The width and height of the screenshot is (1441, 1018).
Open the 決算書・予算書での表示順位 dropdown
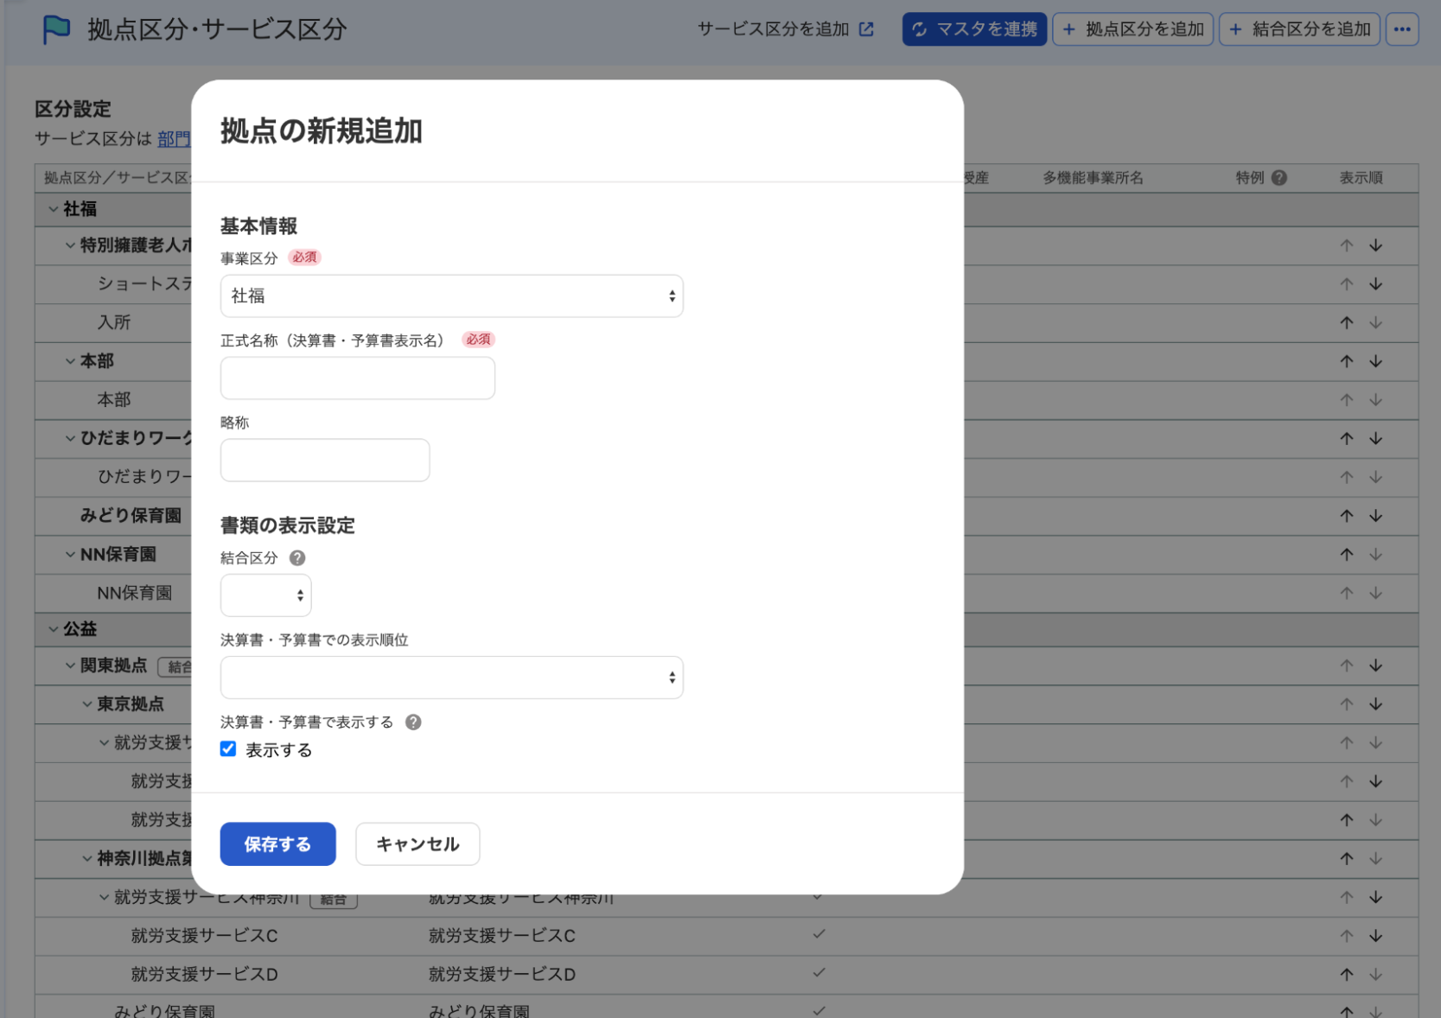[x=451, y=678]
